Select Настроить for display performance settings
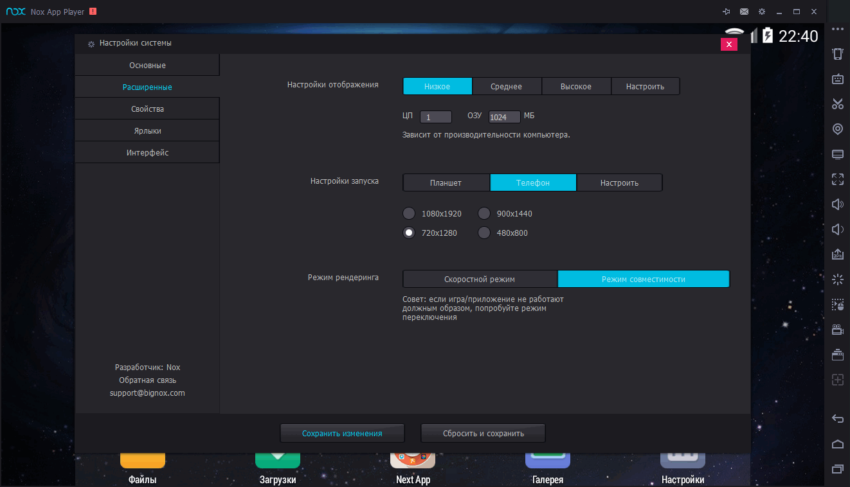Viewport: 850px width, 487px height. point(645,86)
